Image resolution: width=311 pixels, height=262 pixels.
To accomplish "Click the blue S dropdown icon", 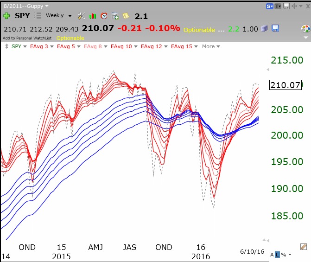I will (270, 6).
